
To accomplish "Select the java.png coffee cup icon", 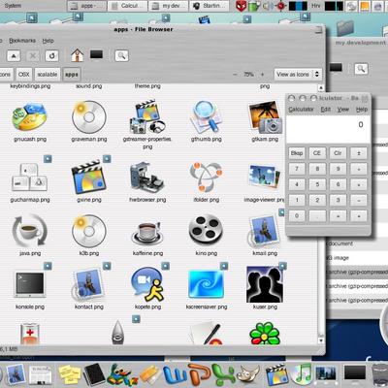I will tap(30, 231).
